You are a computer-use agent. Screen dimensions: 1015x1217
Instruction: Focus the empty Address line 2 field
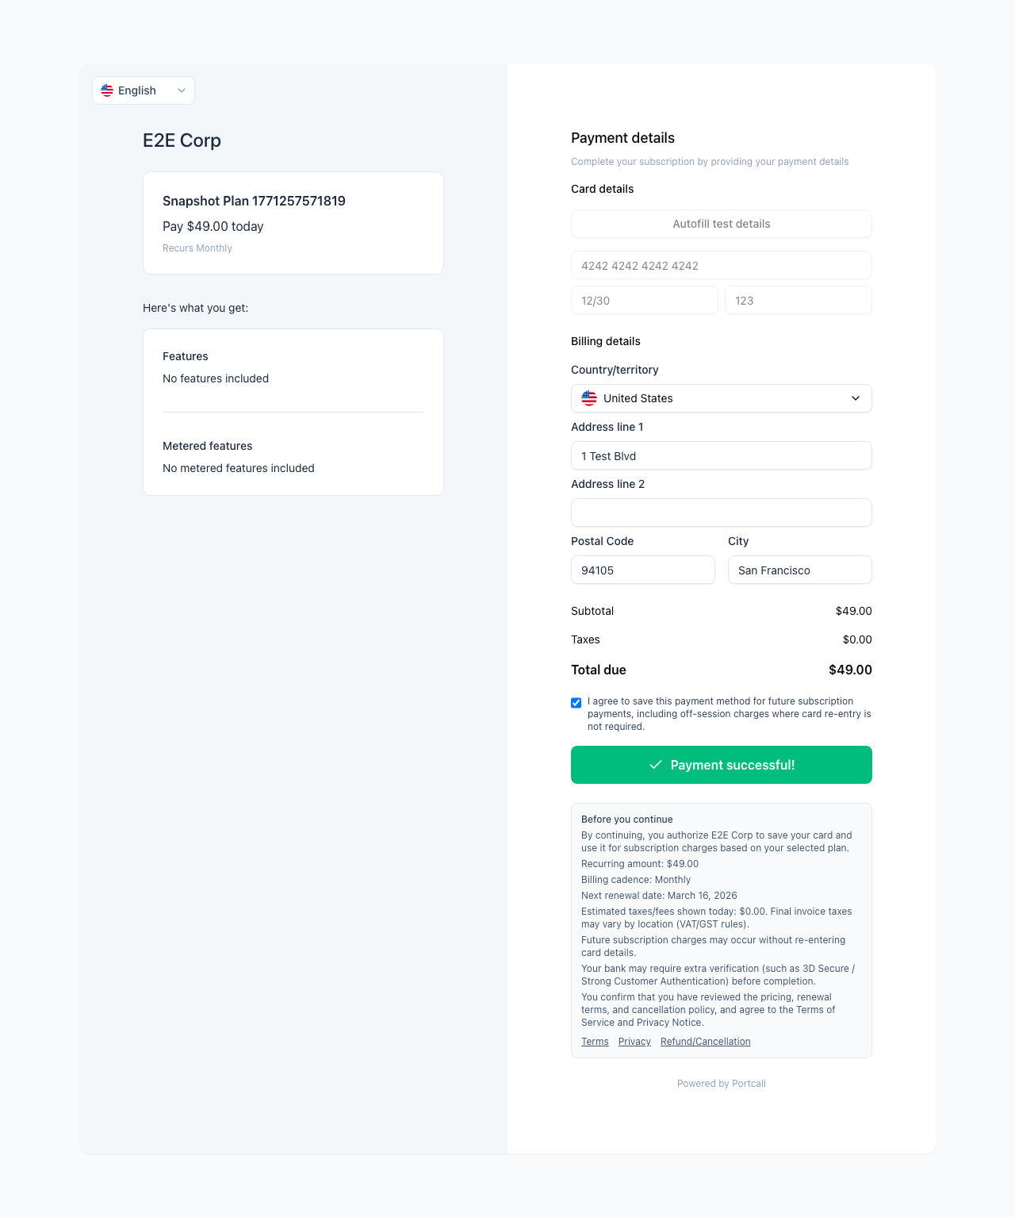pos(721,513)
